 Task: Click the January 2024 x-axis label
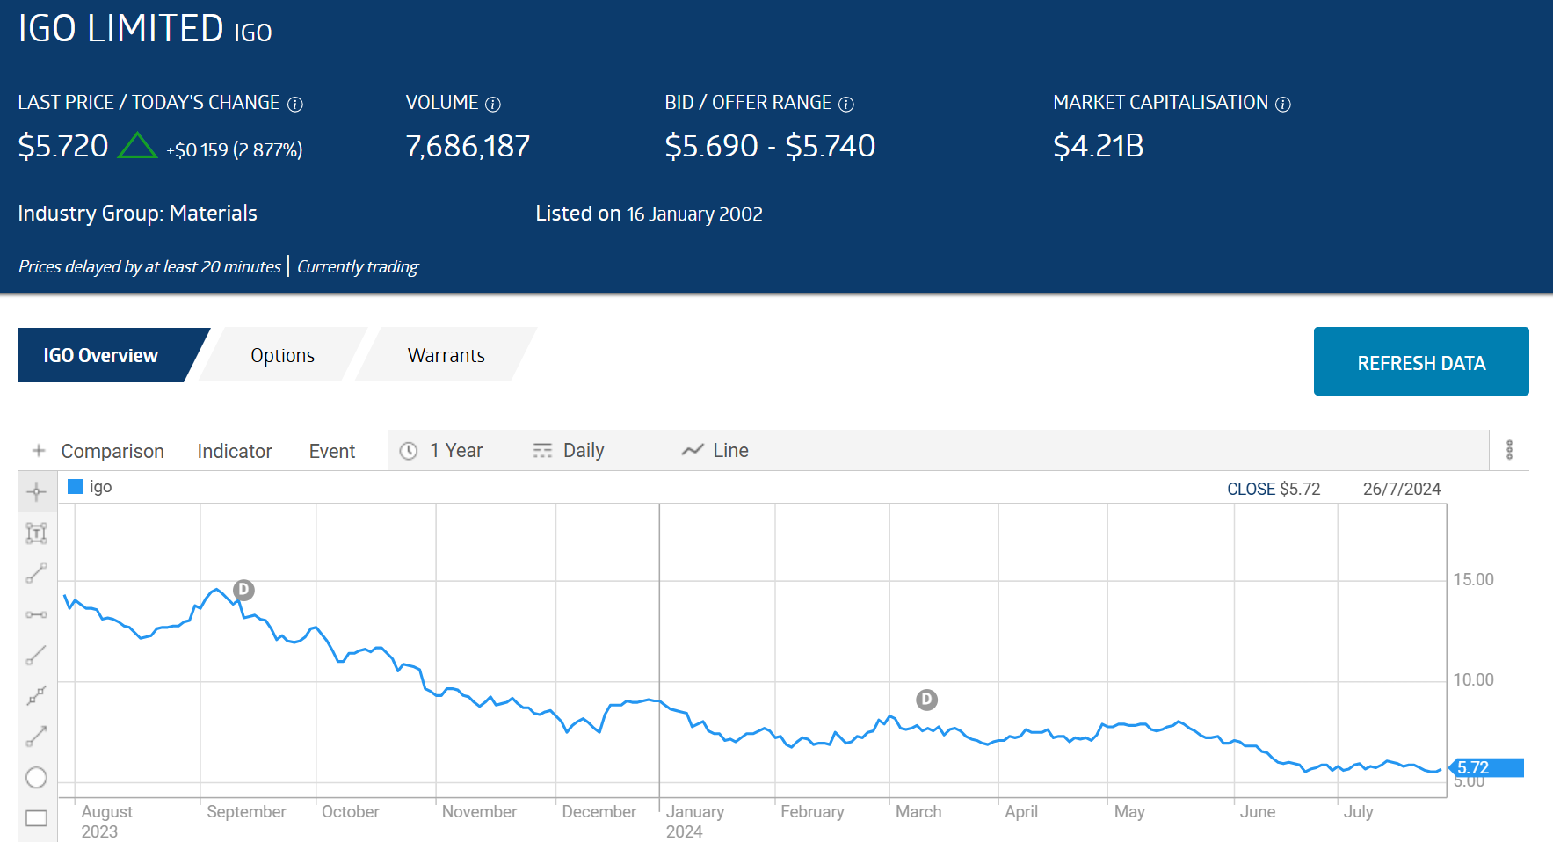[x=695, y=821]
